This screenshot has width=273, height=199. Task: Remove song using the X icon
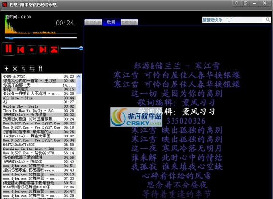[x=15, y=69]
